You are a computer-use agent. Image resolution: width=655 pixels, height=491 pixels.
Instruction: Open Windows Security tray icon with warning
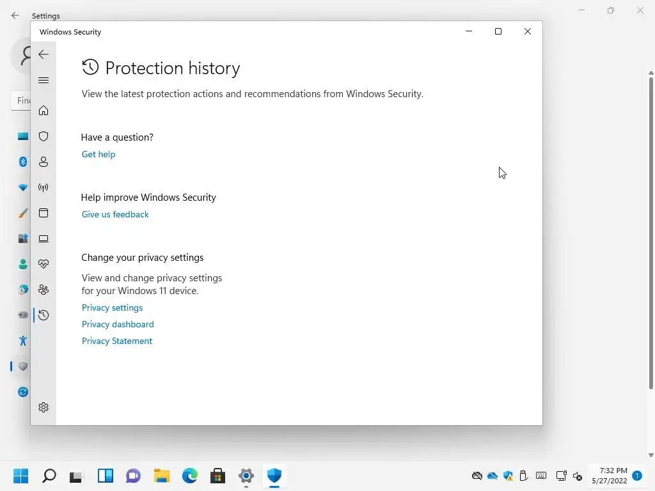click(508, 476)
